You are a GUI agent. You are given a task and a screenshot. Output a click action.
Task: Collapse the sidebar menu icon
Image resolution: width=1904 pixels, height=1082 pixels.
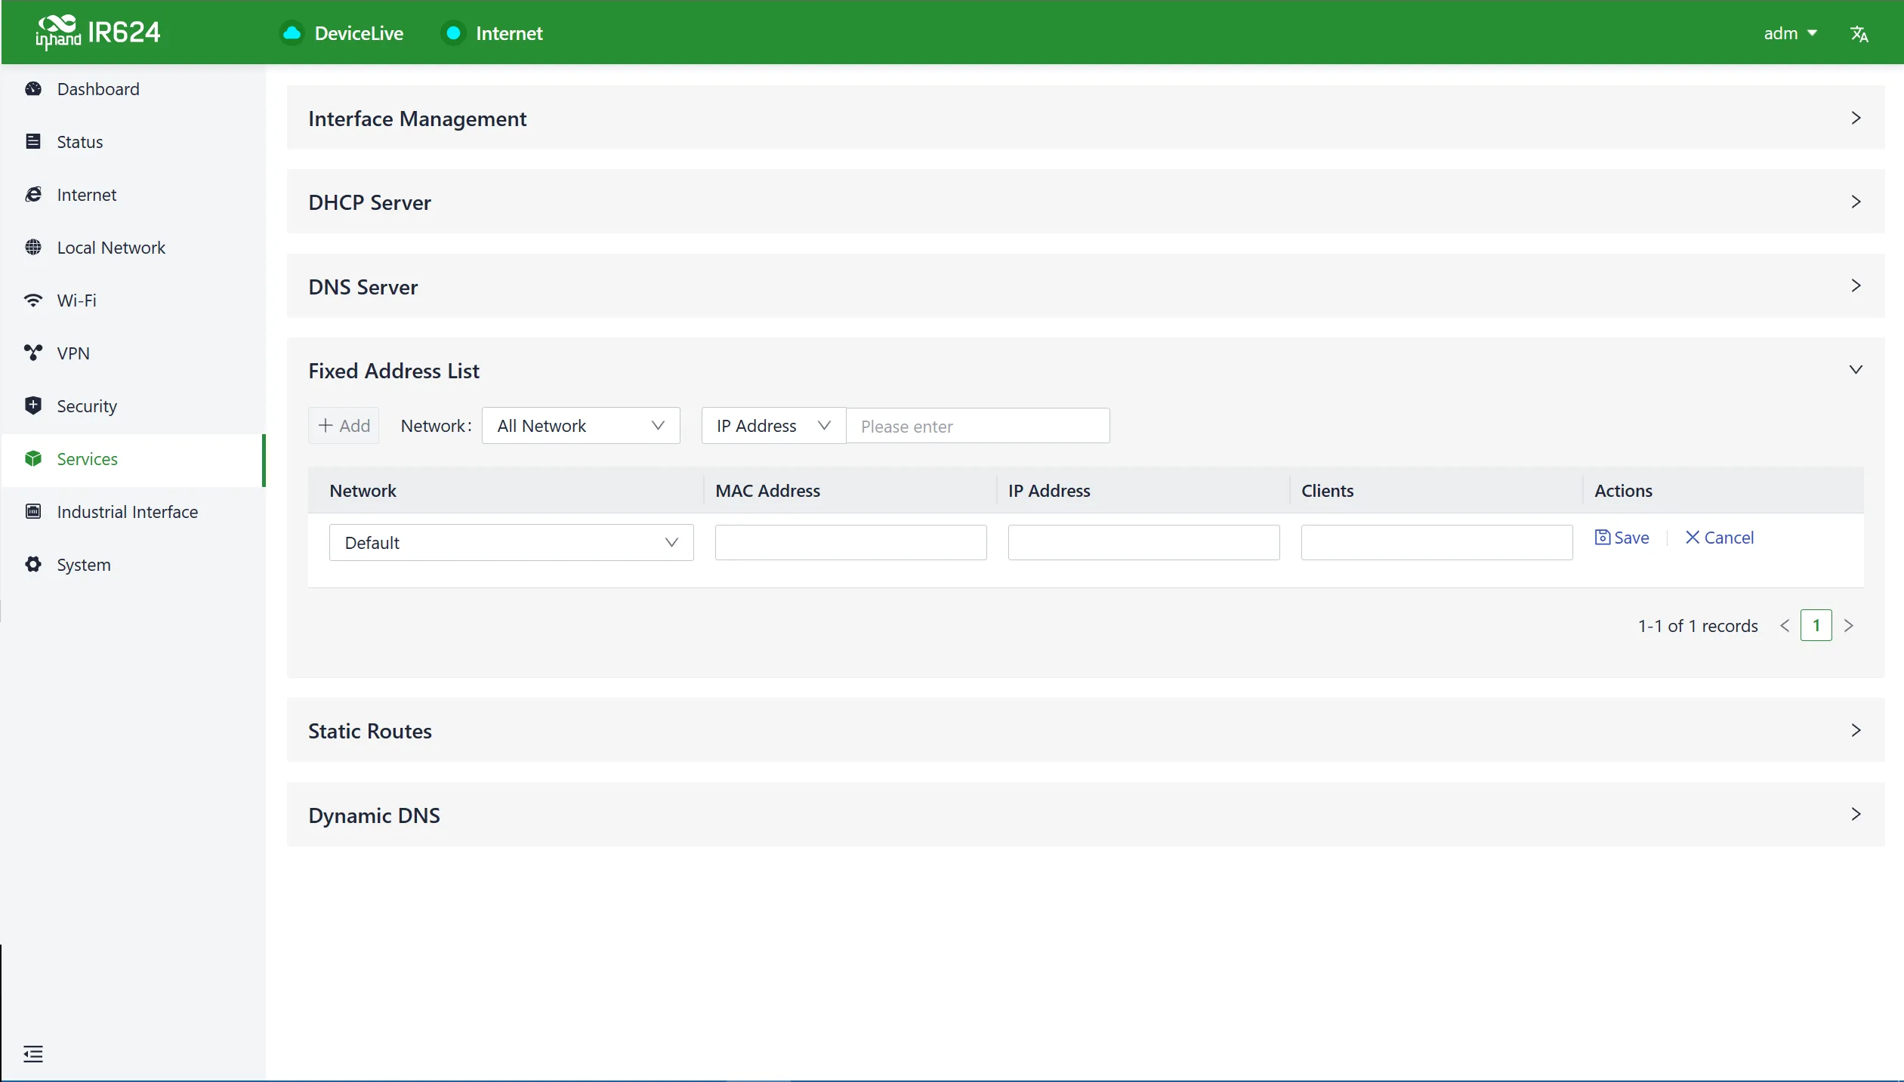[x=33, y=1054]
